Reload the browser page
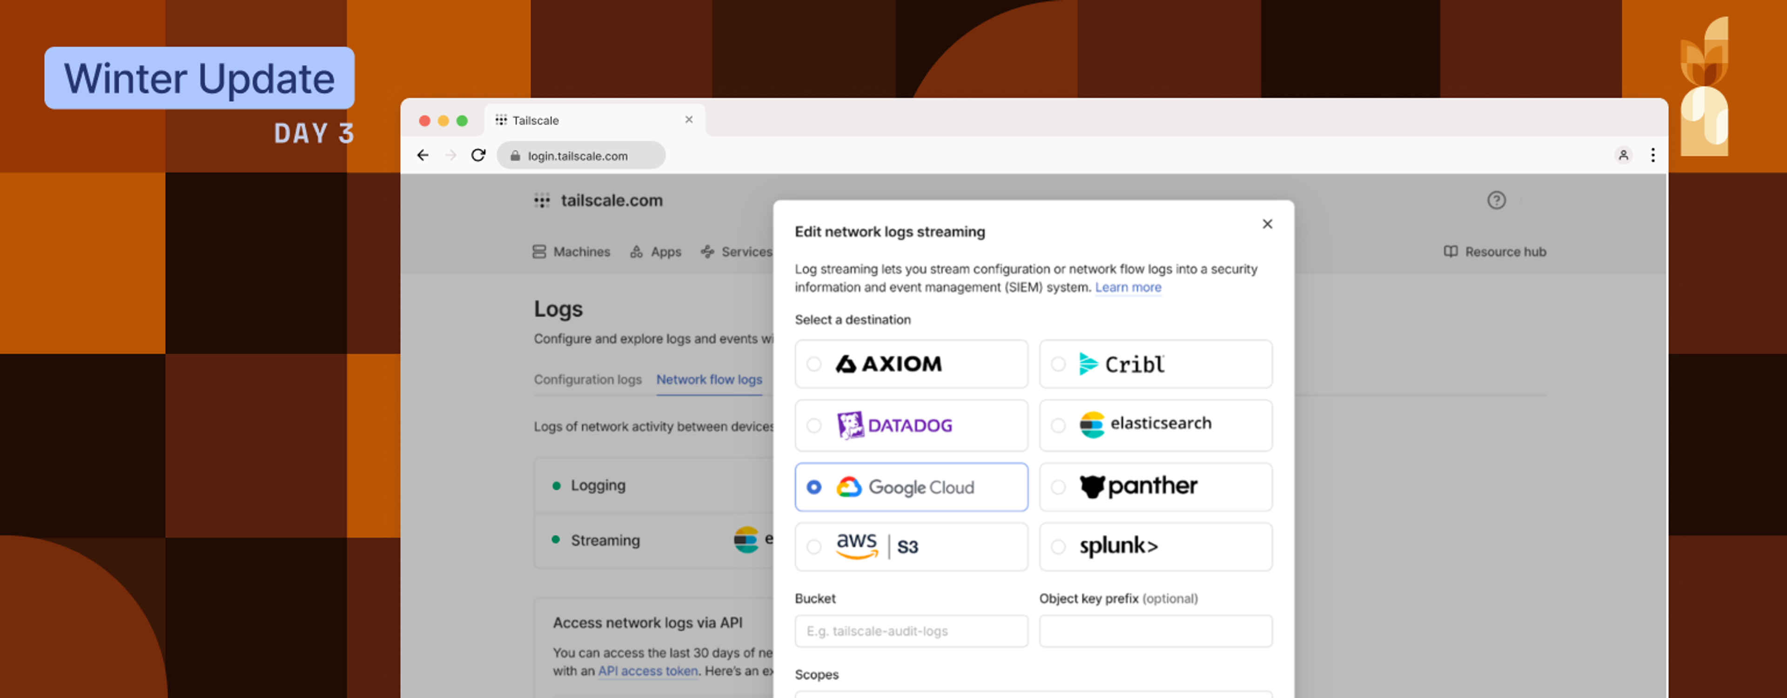Viewport: 1787px width, 698px height. 478,155
